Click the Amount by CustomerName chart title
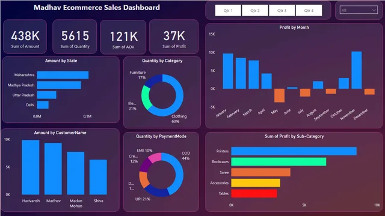Image resolution: width=385 pixels, height=216 pixels. (x=60, y=133)
